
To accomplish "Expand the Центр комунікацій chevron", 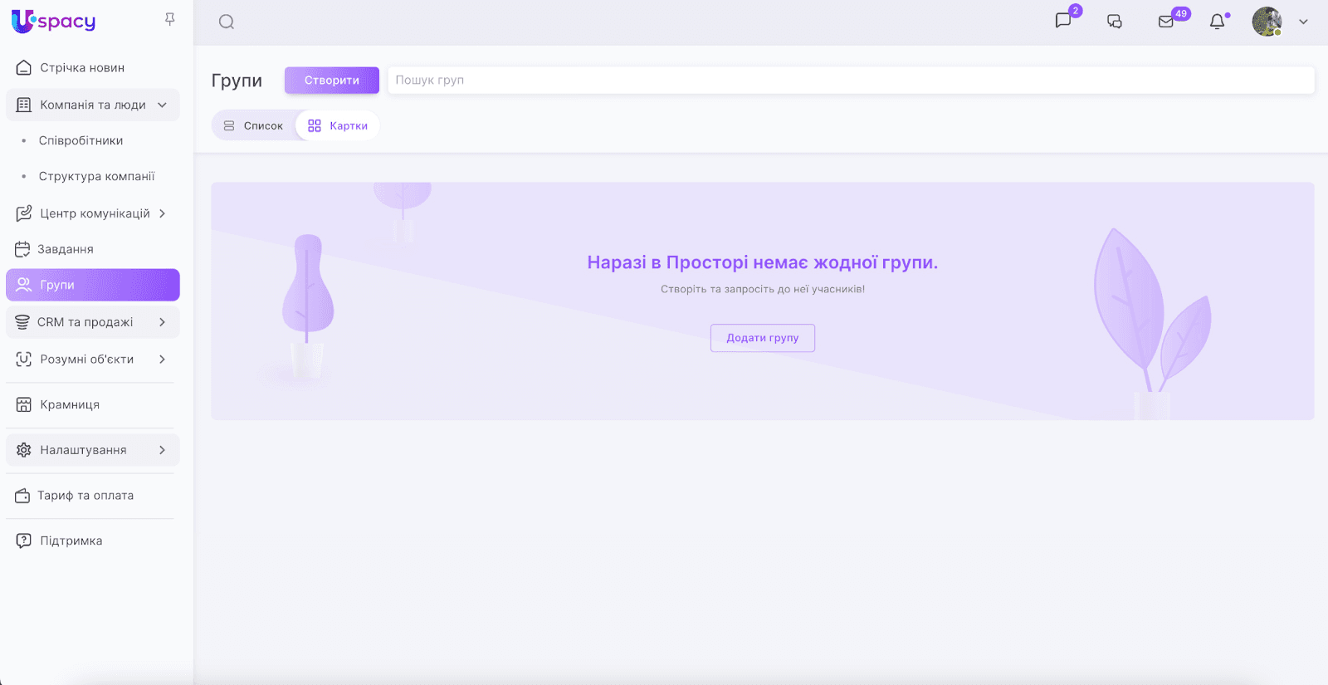I will 163,213.
